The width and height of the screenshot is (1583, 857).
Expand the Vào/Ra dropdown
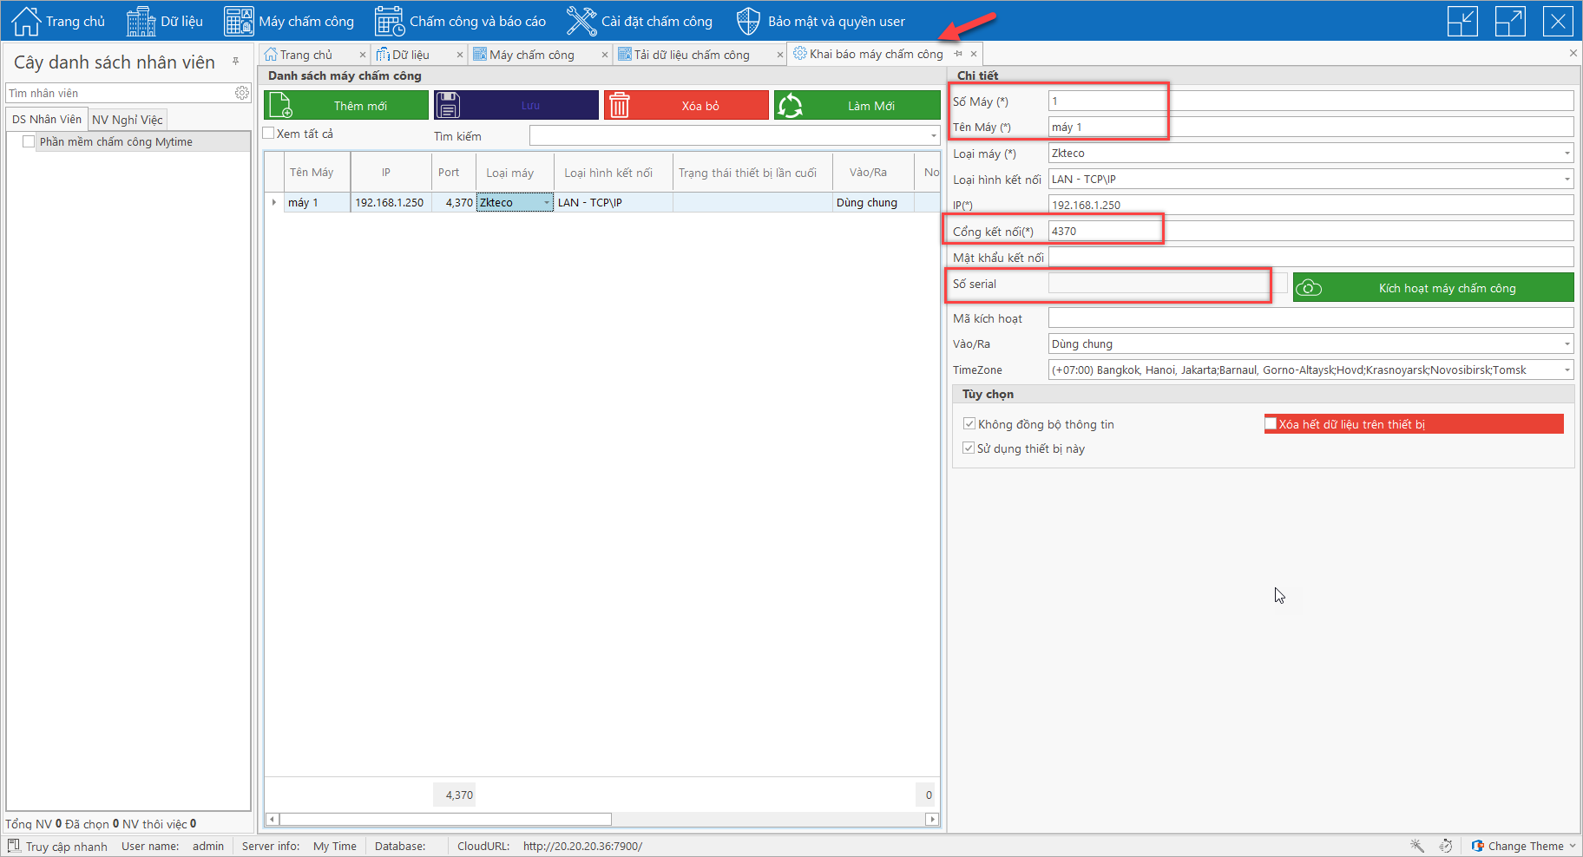(1567, 344)
